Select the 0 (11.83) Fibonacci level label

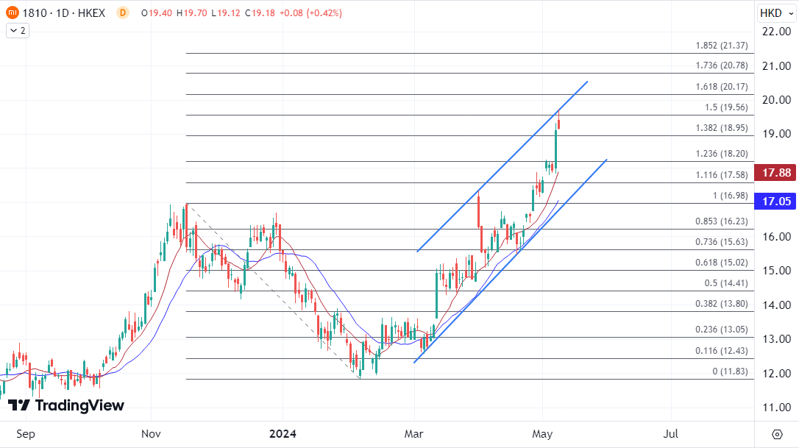(x=730, y=371)
